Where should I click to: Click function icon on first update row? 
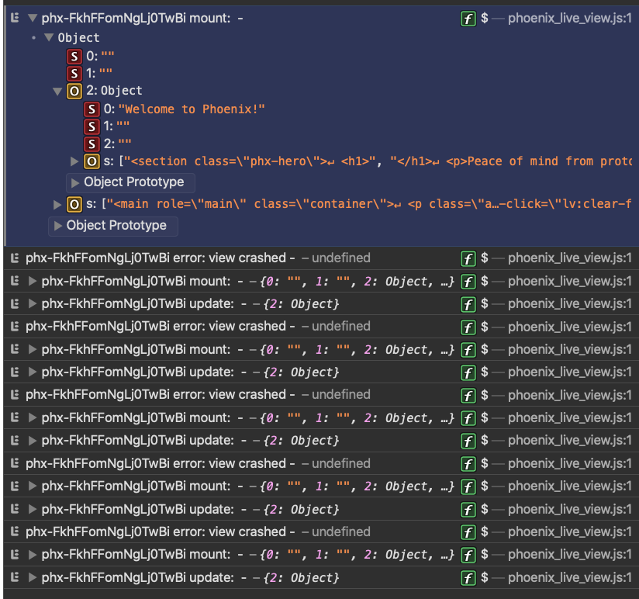pyautogui.click(x=468, y=304)
